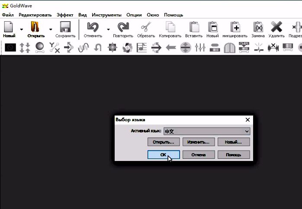Image resolution: width=302 pixels, height=209 pixels.
Task: Click the Отмена cancel button
Action: tap(199, 154)
